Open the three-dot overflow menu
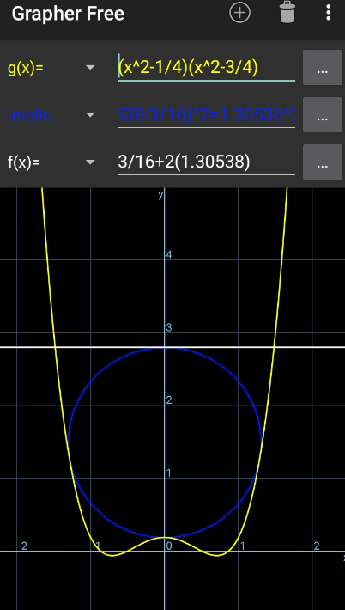Viewport: 345px width, 610px height. [329, 13]
